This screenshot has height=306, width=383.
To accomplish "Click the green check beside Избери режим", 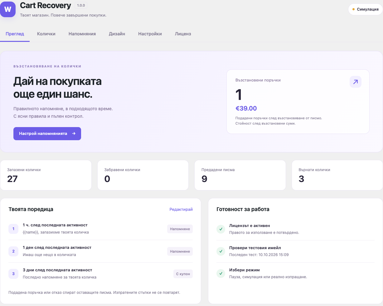I will [x=221, y=273].
